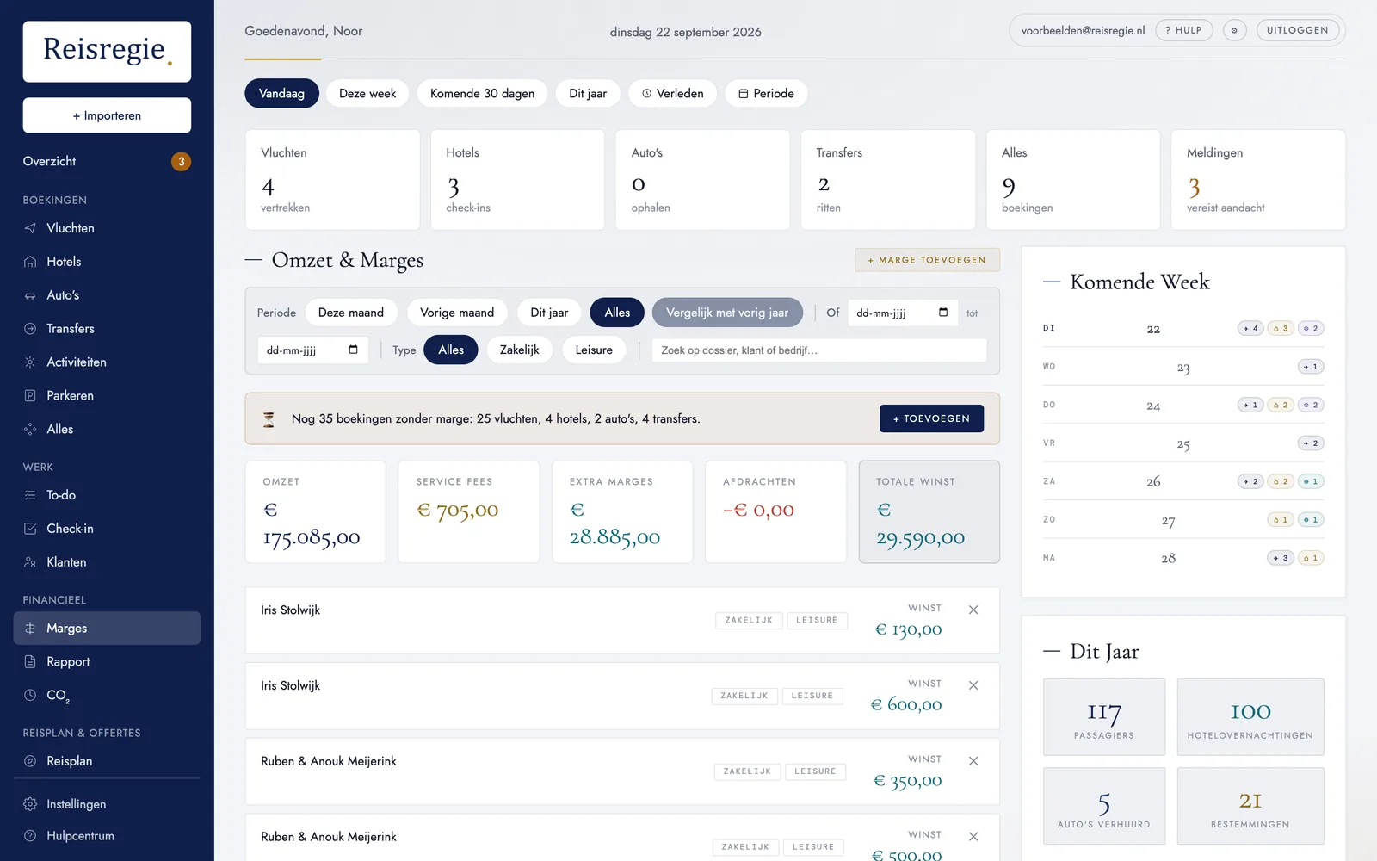Open the Periode tab
The width and height of the screenshot is (1377, 861).
click(766, 93)
